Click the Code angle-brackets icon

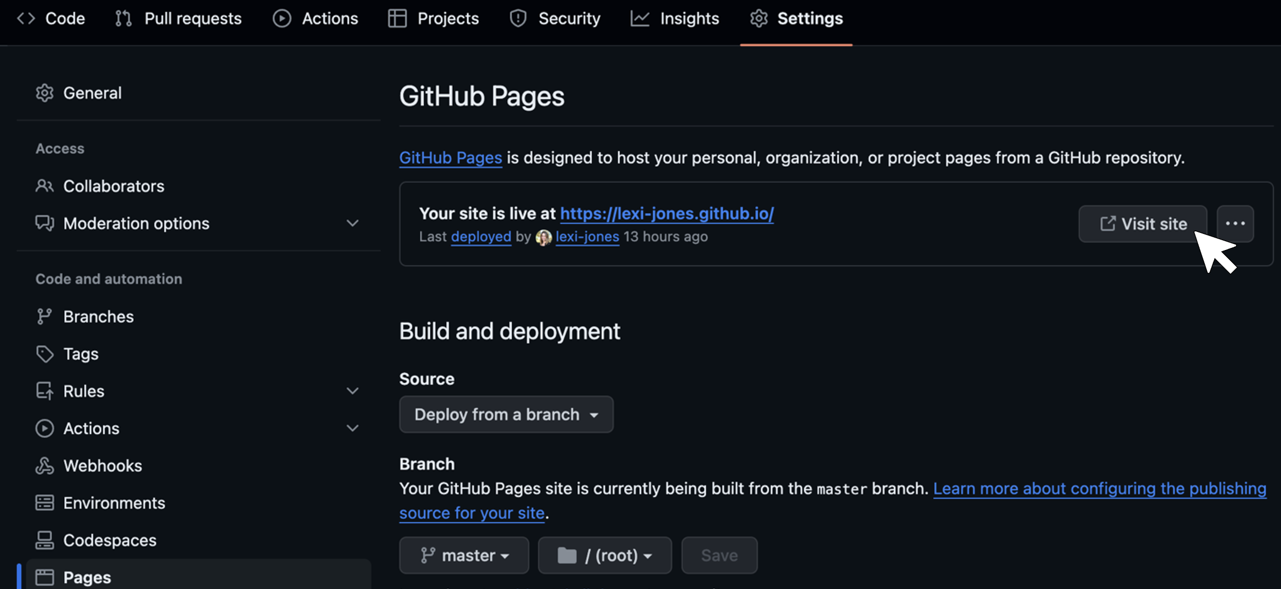[26, 19]
